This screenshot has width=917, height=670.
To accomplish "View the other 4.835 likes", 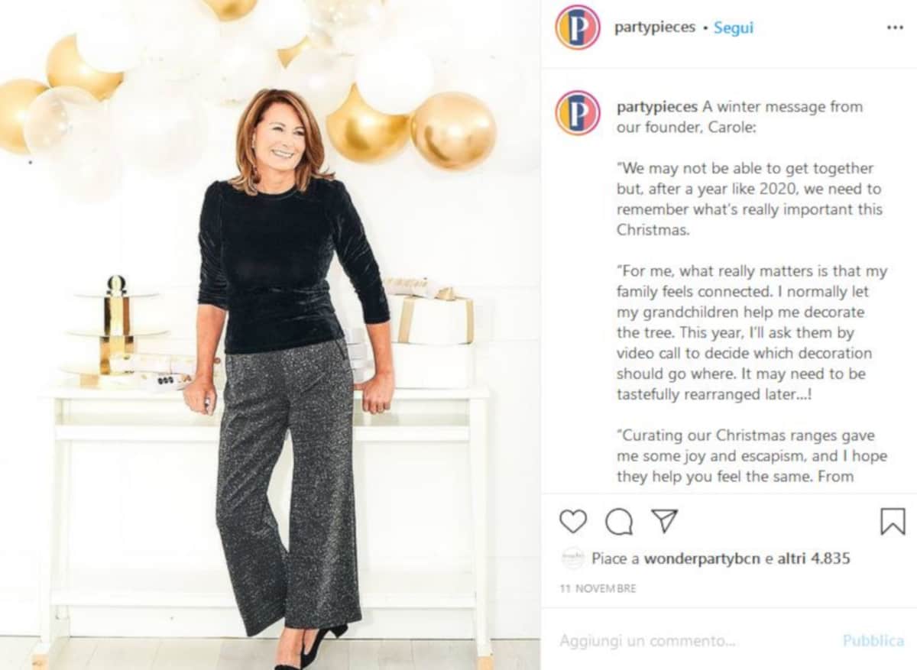I will pyautogui.click(x=814, y=558).
